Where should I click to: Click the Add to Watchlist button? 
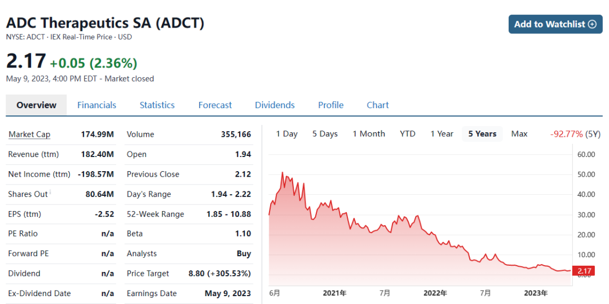coord(555,24)
